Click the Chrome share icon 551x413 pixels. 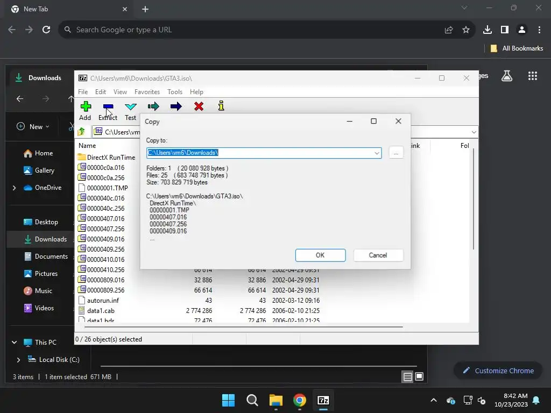[449, 30]
